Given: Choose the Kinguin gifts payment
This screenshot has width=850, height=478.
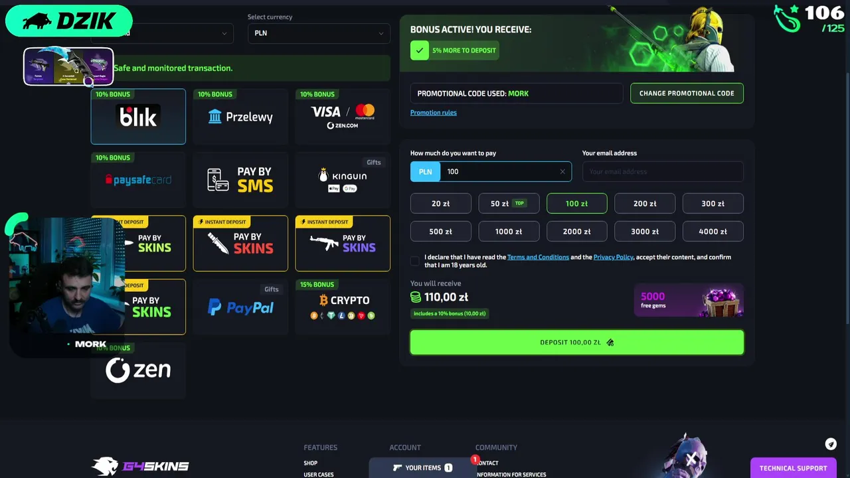Looking at the screenshot, I should coord(343,179).
